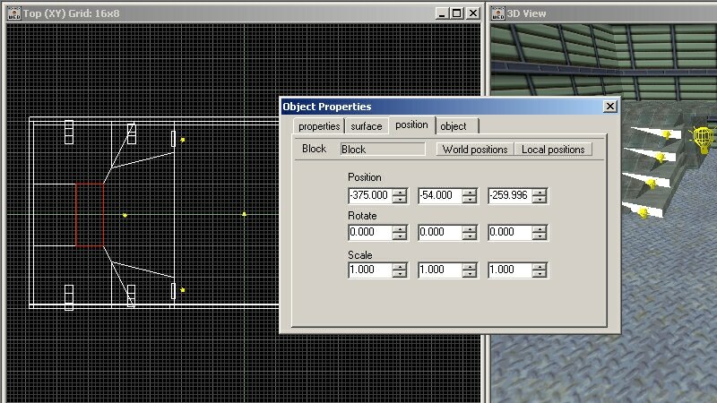
Task: Select the yellow caged light in 3D view
Action: tap(704, 140)
